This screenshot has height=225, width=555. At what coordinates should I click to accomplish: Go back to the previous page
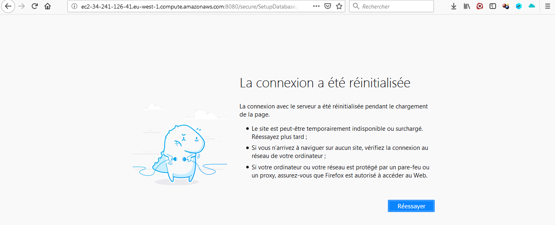[x=8, y=6]
